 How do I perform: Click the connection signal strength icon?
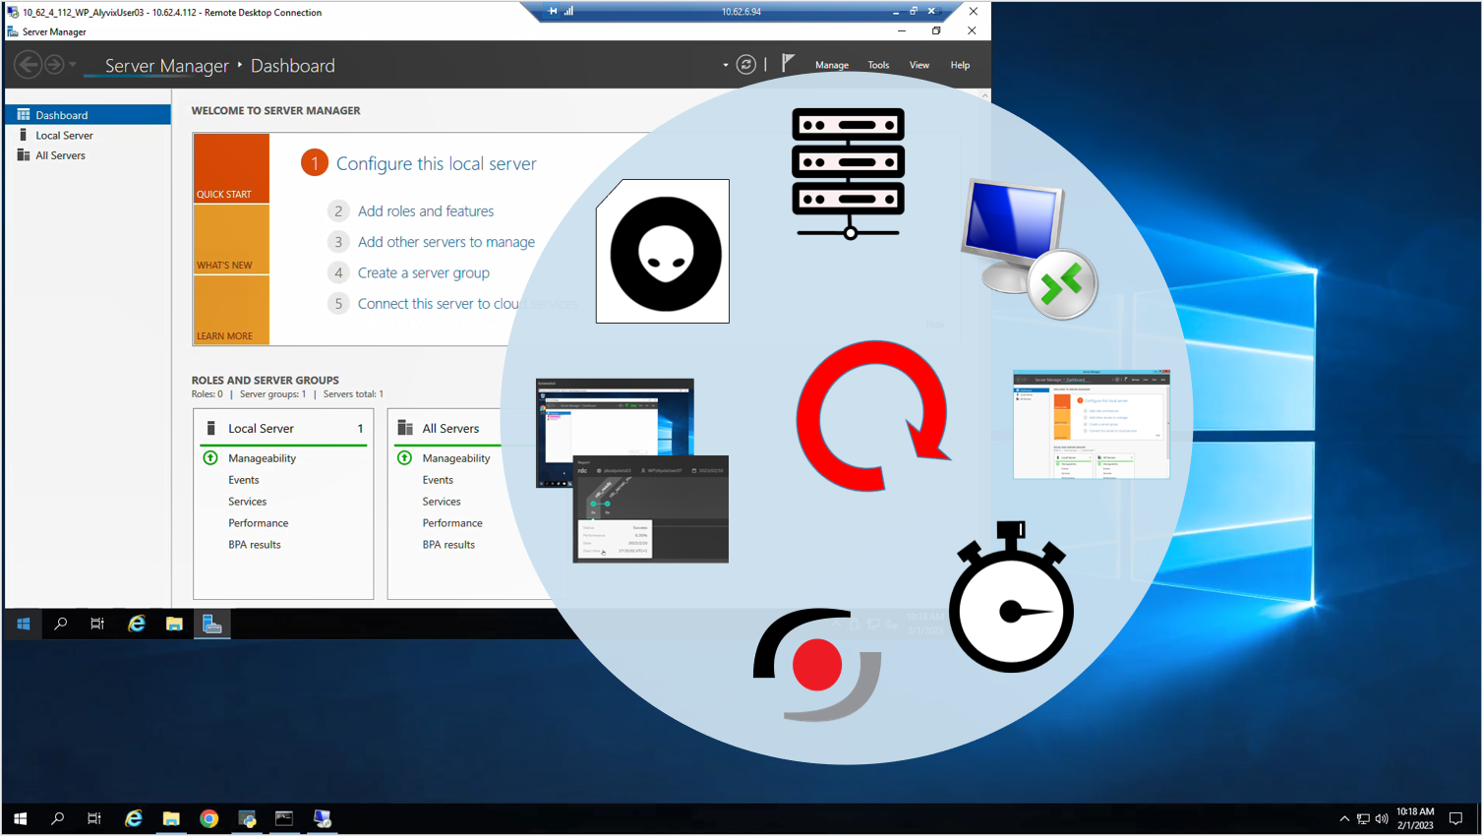point(568,11)
